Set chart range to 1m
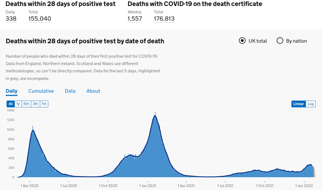The image size is (322, 190). (x=44, y=104)
